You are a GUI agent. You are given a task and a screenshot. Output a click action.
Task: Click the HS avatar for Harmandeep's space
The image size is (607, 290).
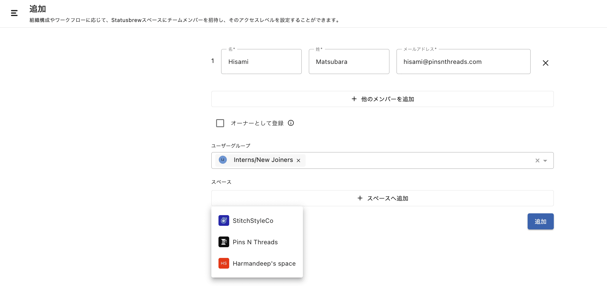click(224, 263)
